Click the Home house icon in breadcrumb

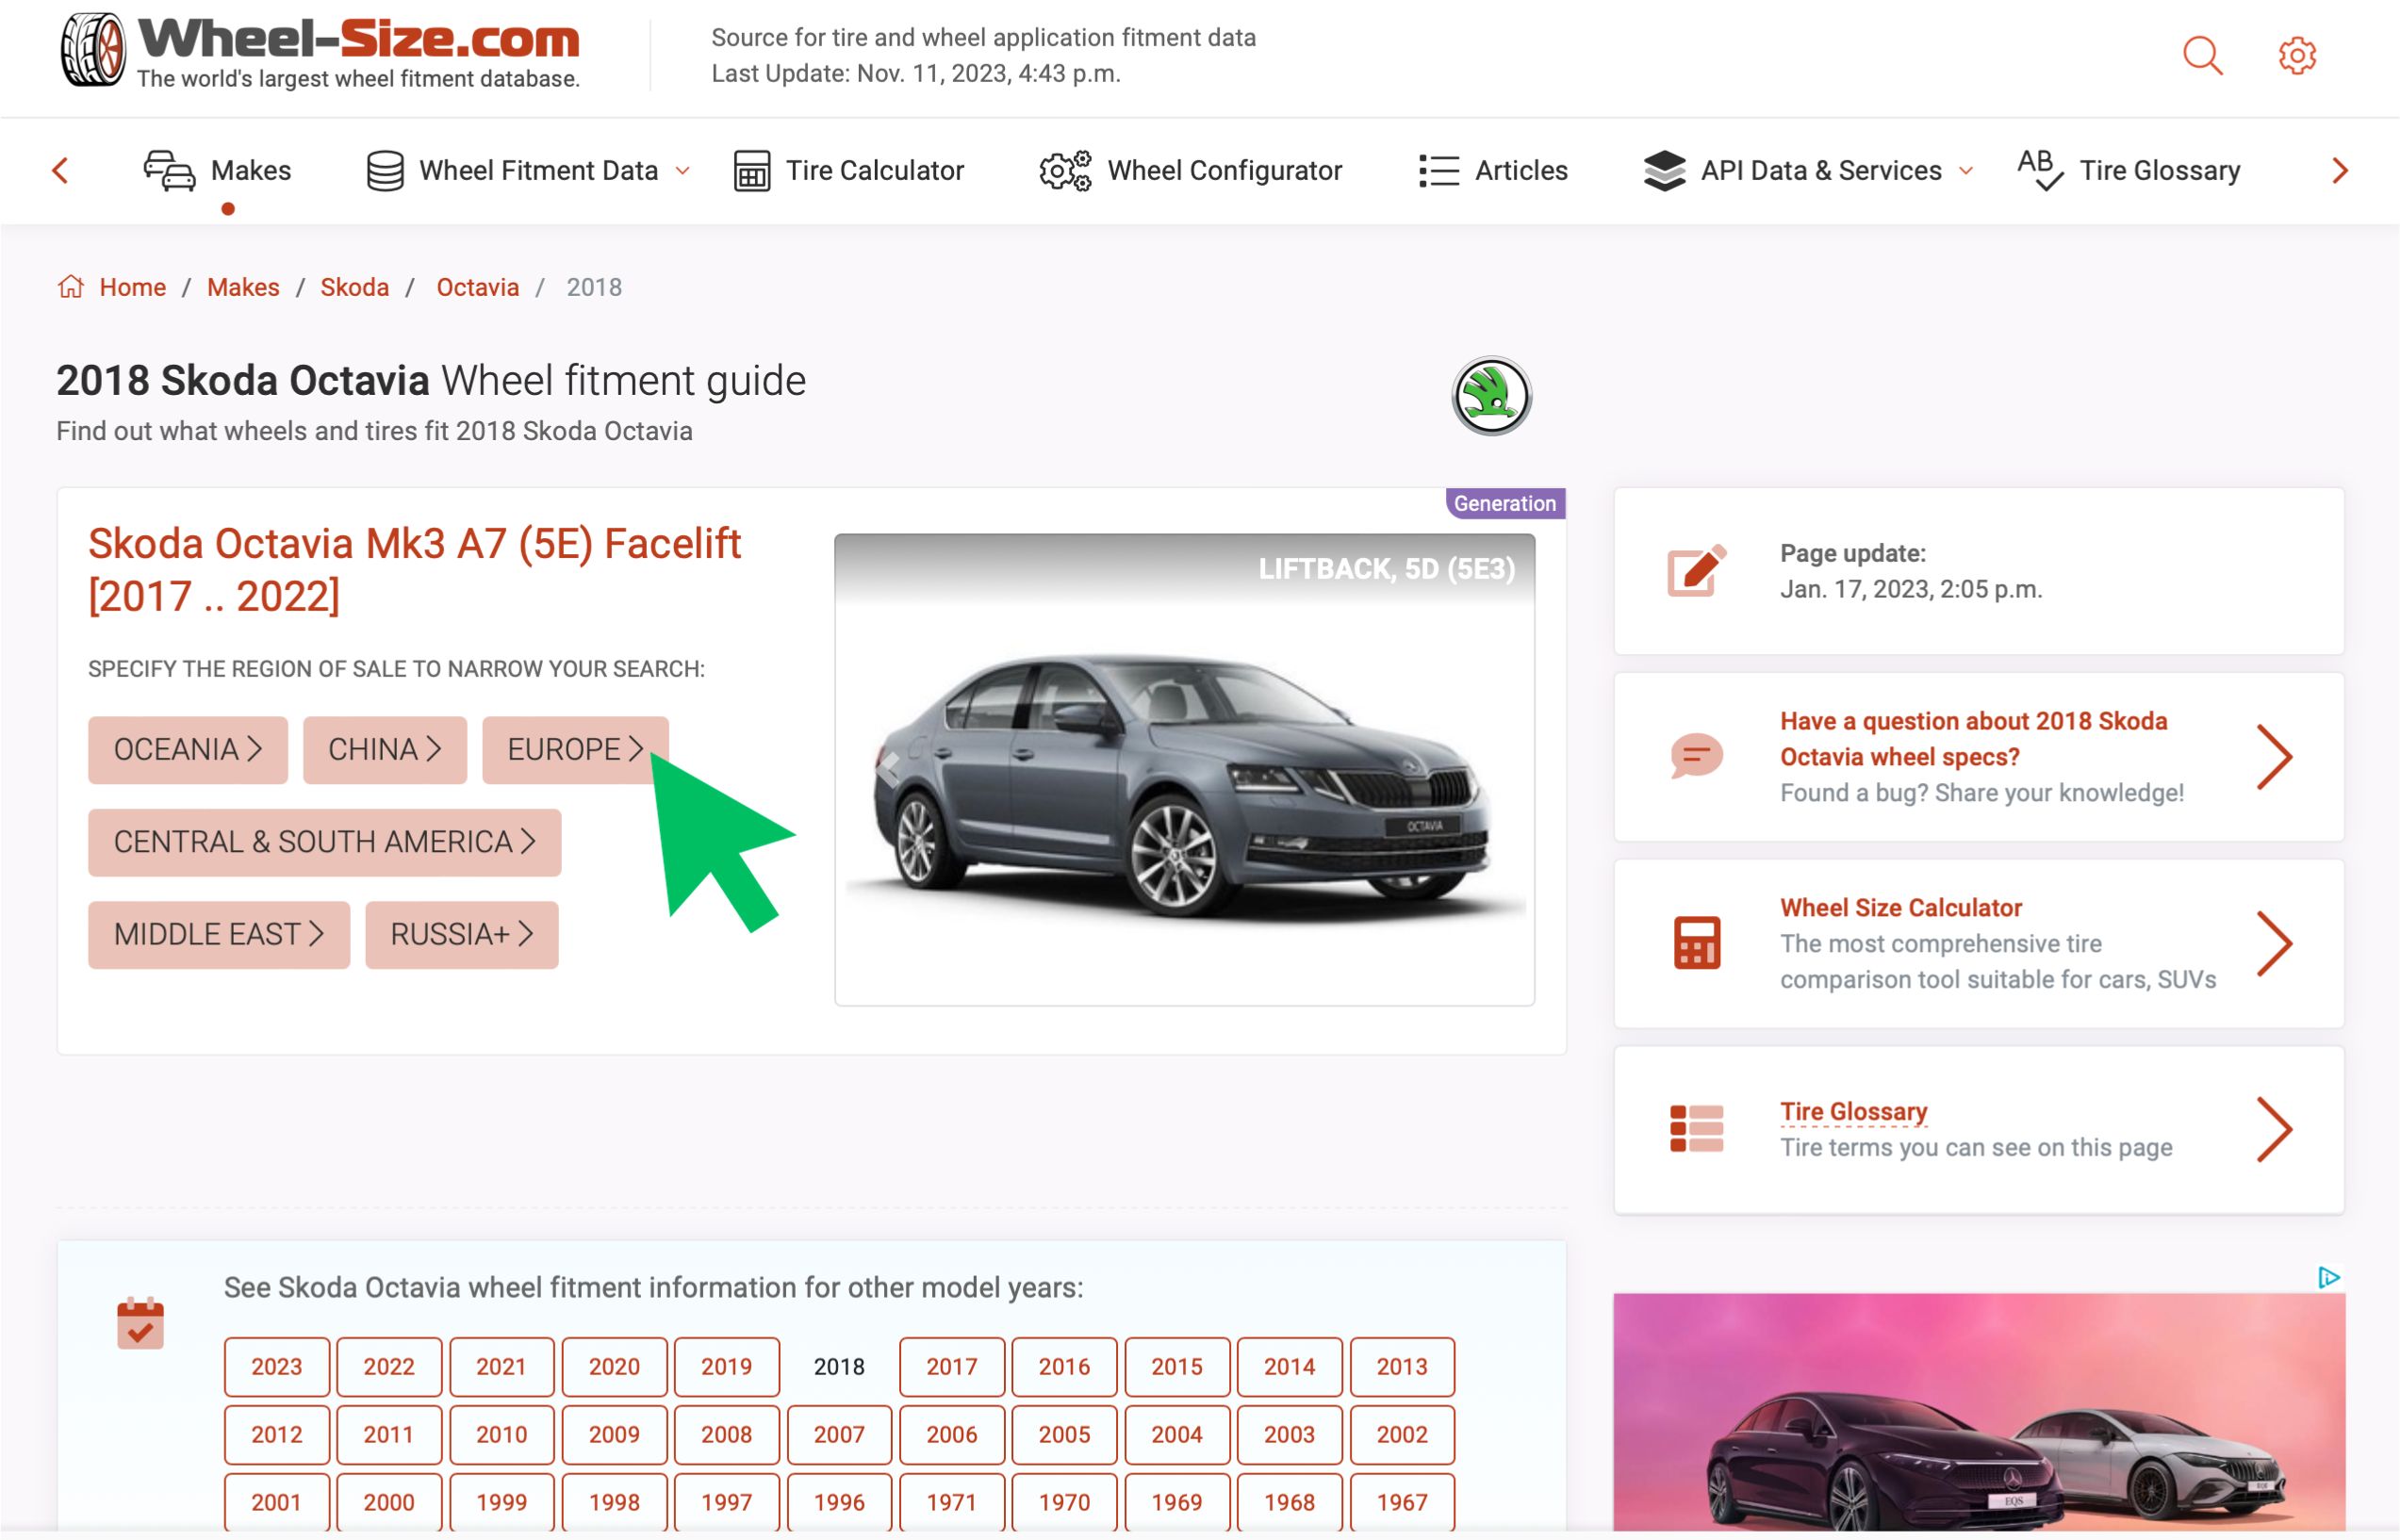(x=71, y=287)
